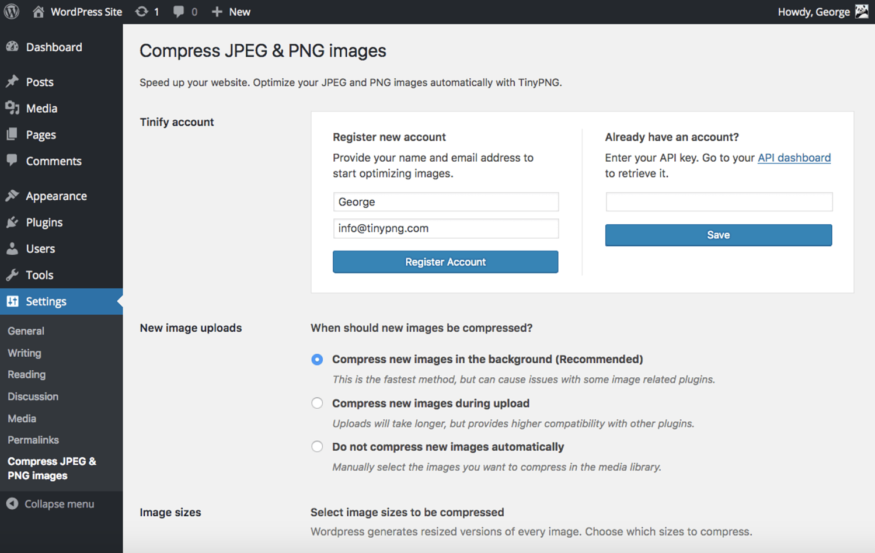The height and width of the screenshot is (553, 875).
Task: Follow the API dashboard link
Action: [794, 158]
